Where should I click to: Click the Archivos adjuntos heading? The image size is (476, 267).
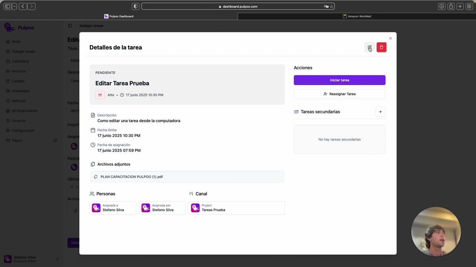[114, 164]
